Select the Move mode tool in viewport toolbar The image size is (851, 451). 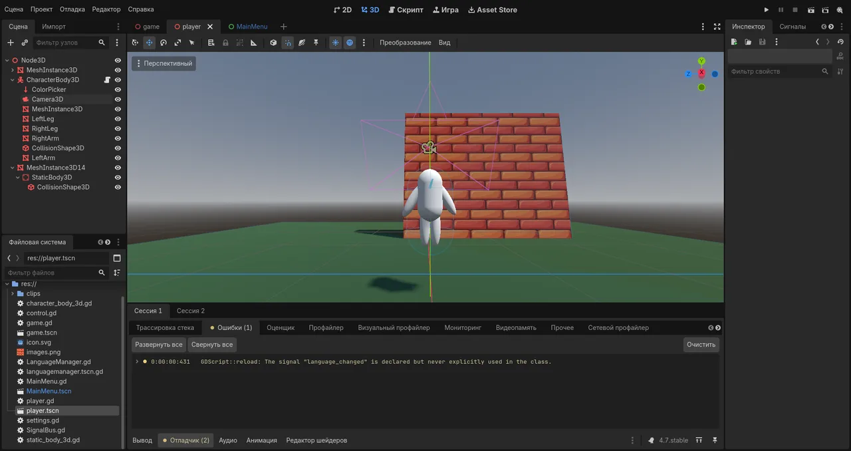click(x=150, y=43)
